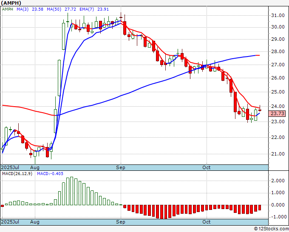This screenshot has height=232, width=289.
Task: Open the 12Stocks.com copyright link
Action: pyautogui.click(x=271, y=229)
